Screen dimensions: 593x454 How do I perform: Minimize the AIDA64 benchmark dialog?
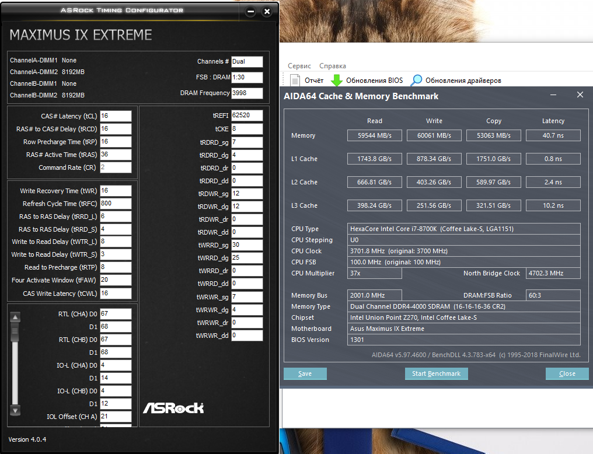point(553,95)
